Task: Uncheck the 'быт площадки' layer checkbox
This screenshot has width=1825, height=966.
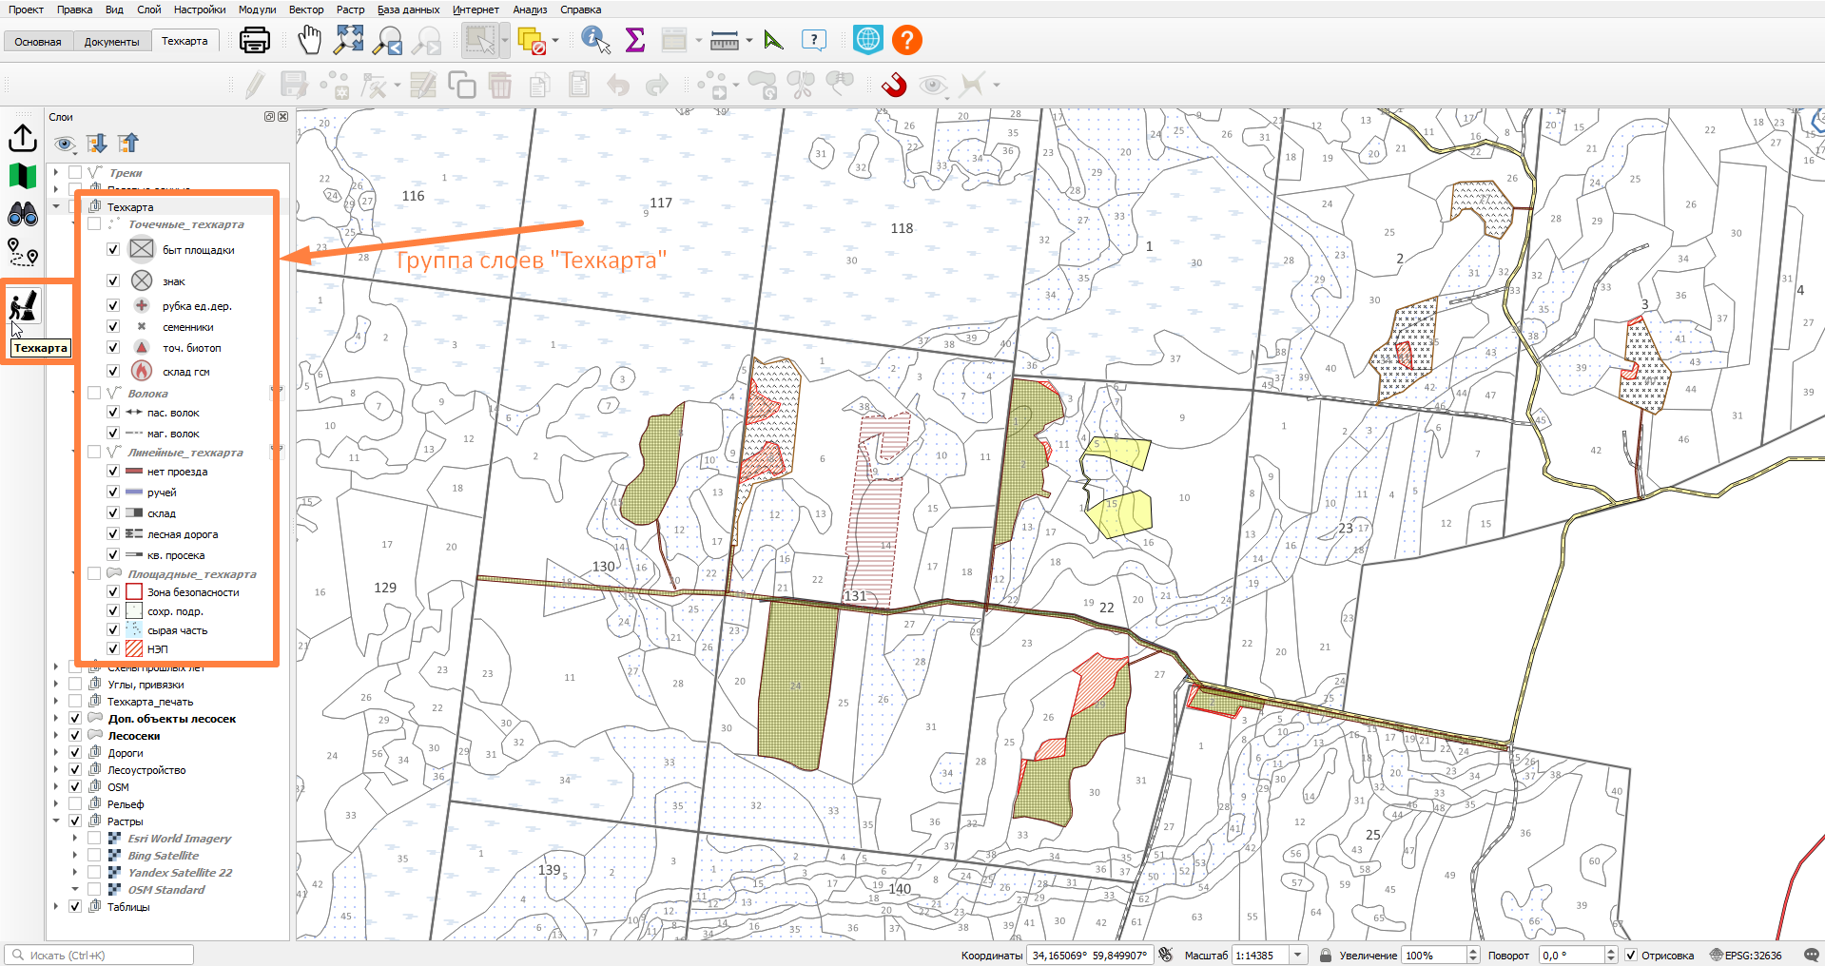Action: 113,249
